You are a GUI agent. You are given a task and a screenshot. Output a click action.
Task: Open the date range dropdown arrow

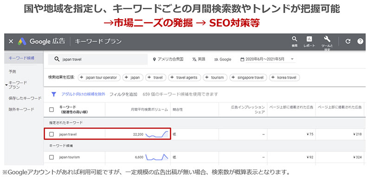292,59
